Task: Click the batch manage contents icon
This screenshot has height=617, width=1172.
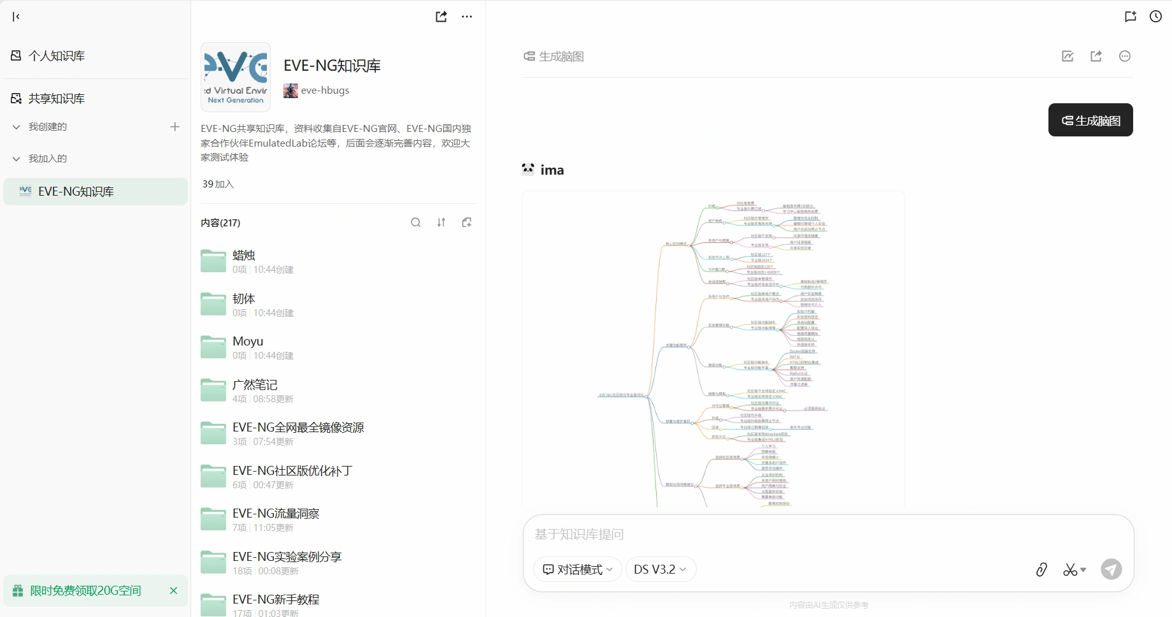Action: point(467,222)
